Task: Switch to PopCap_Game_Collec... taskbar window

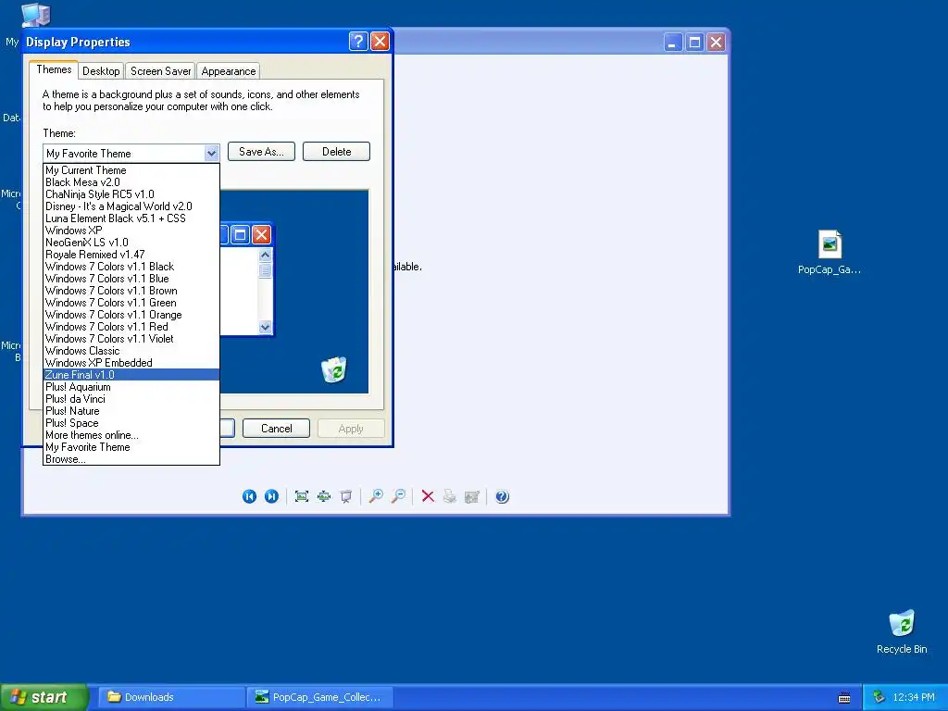Action: click(x=319, y=697)
